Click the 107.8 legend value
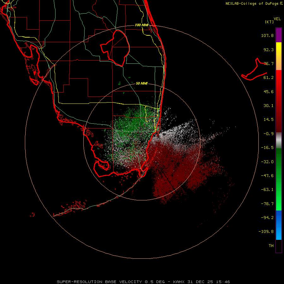 267,35
